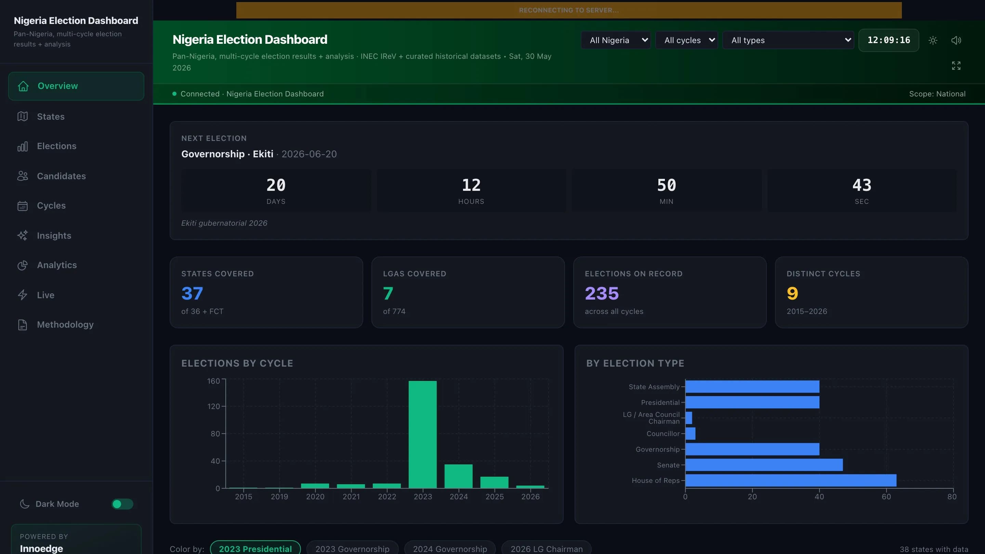Click the House of Reps bar

coord(791,480)
